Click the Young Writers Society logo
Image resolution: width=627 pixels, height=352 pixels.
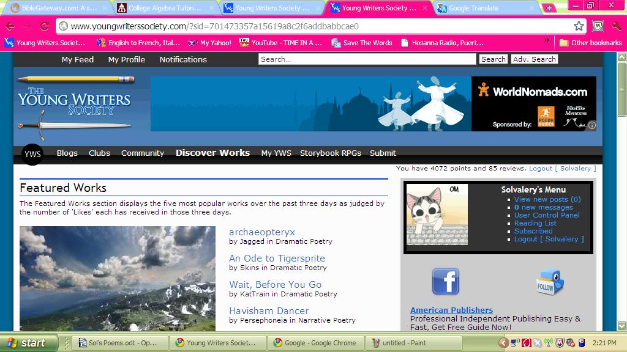pyautogui.click(x=75, y=107)
